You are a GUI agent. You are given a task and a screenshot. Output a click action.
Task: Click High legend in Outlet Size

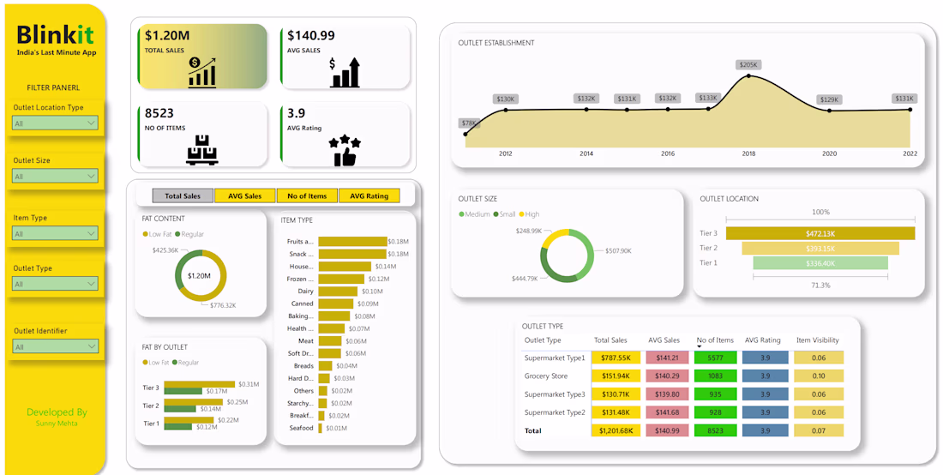click(x=529, y=214)
